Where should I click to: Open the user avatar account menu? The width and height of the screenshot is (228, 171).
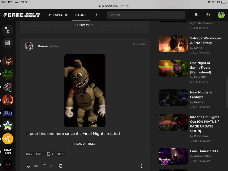click(x=221, y=15)
